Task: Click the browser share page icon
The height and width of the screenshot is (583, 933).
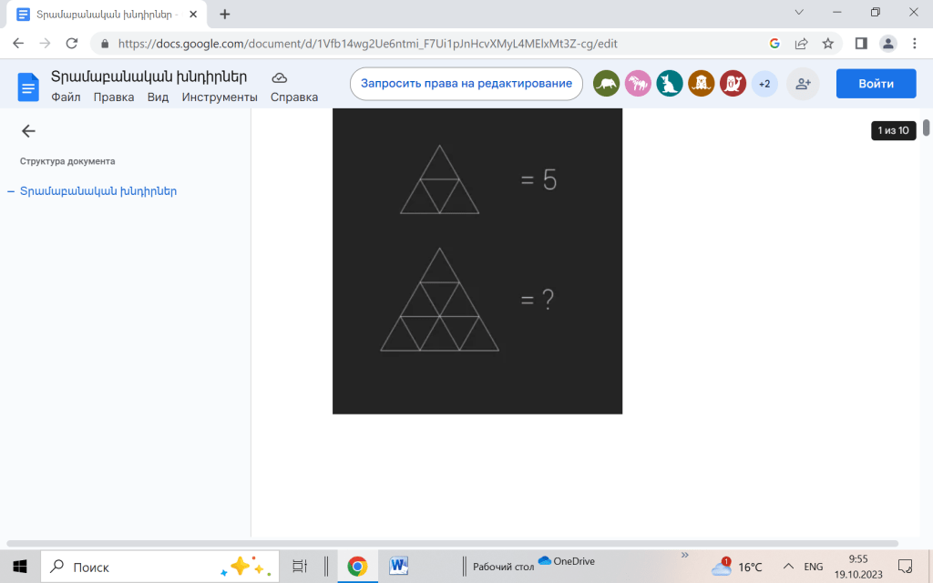Action: pyautogui.click(x=801, y=43)
